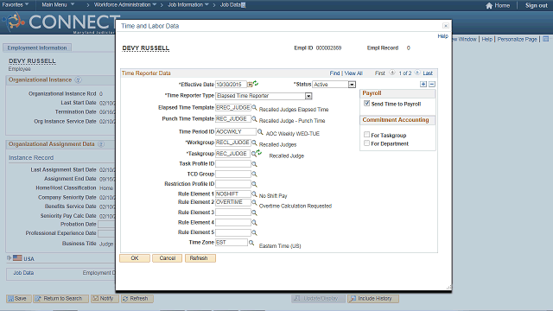553x311 pixels.
Task: Click View All link
Action: click(x=353, y=73)
